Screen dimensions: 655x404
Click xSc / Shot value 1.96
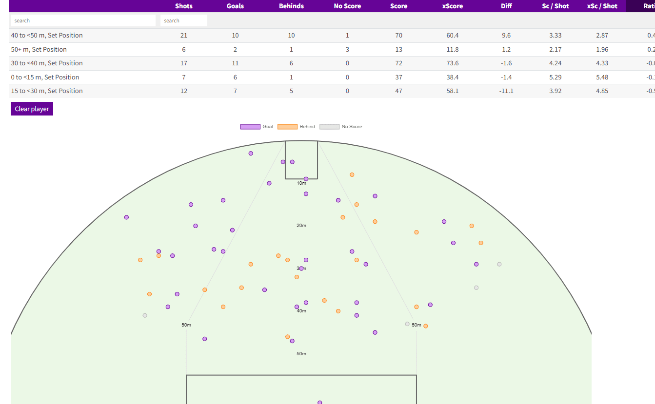pos(602,49)
